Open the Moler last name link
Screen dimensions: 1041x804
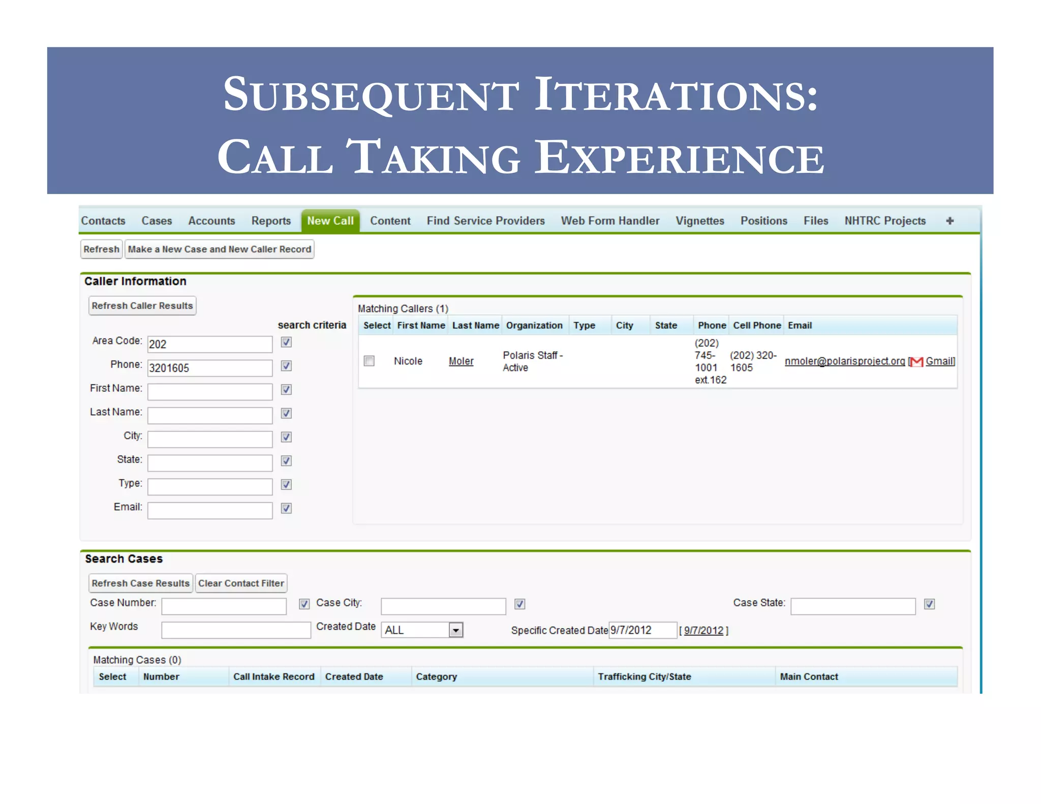tap(461, 361)
